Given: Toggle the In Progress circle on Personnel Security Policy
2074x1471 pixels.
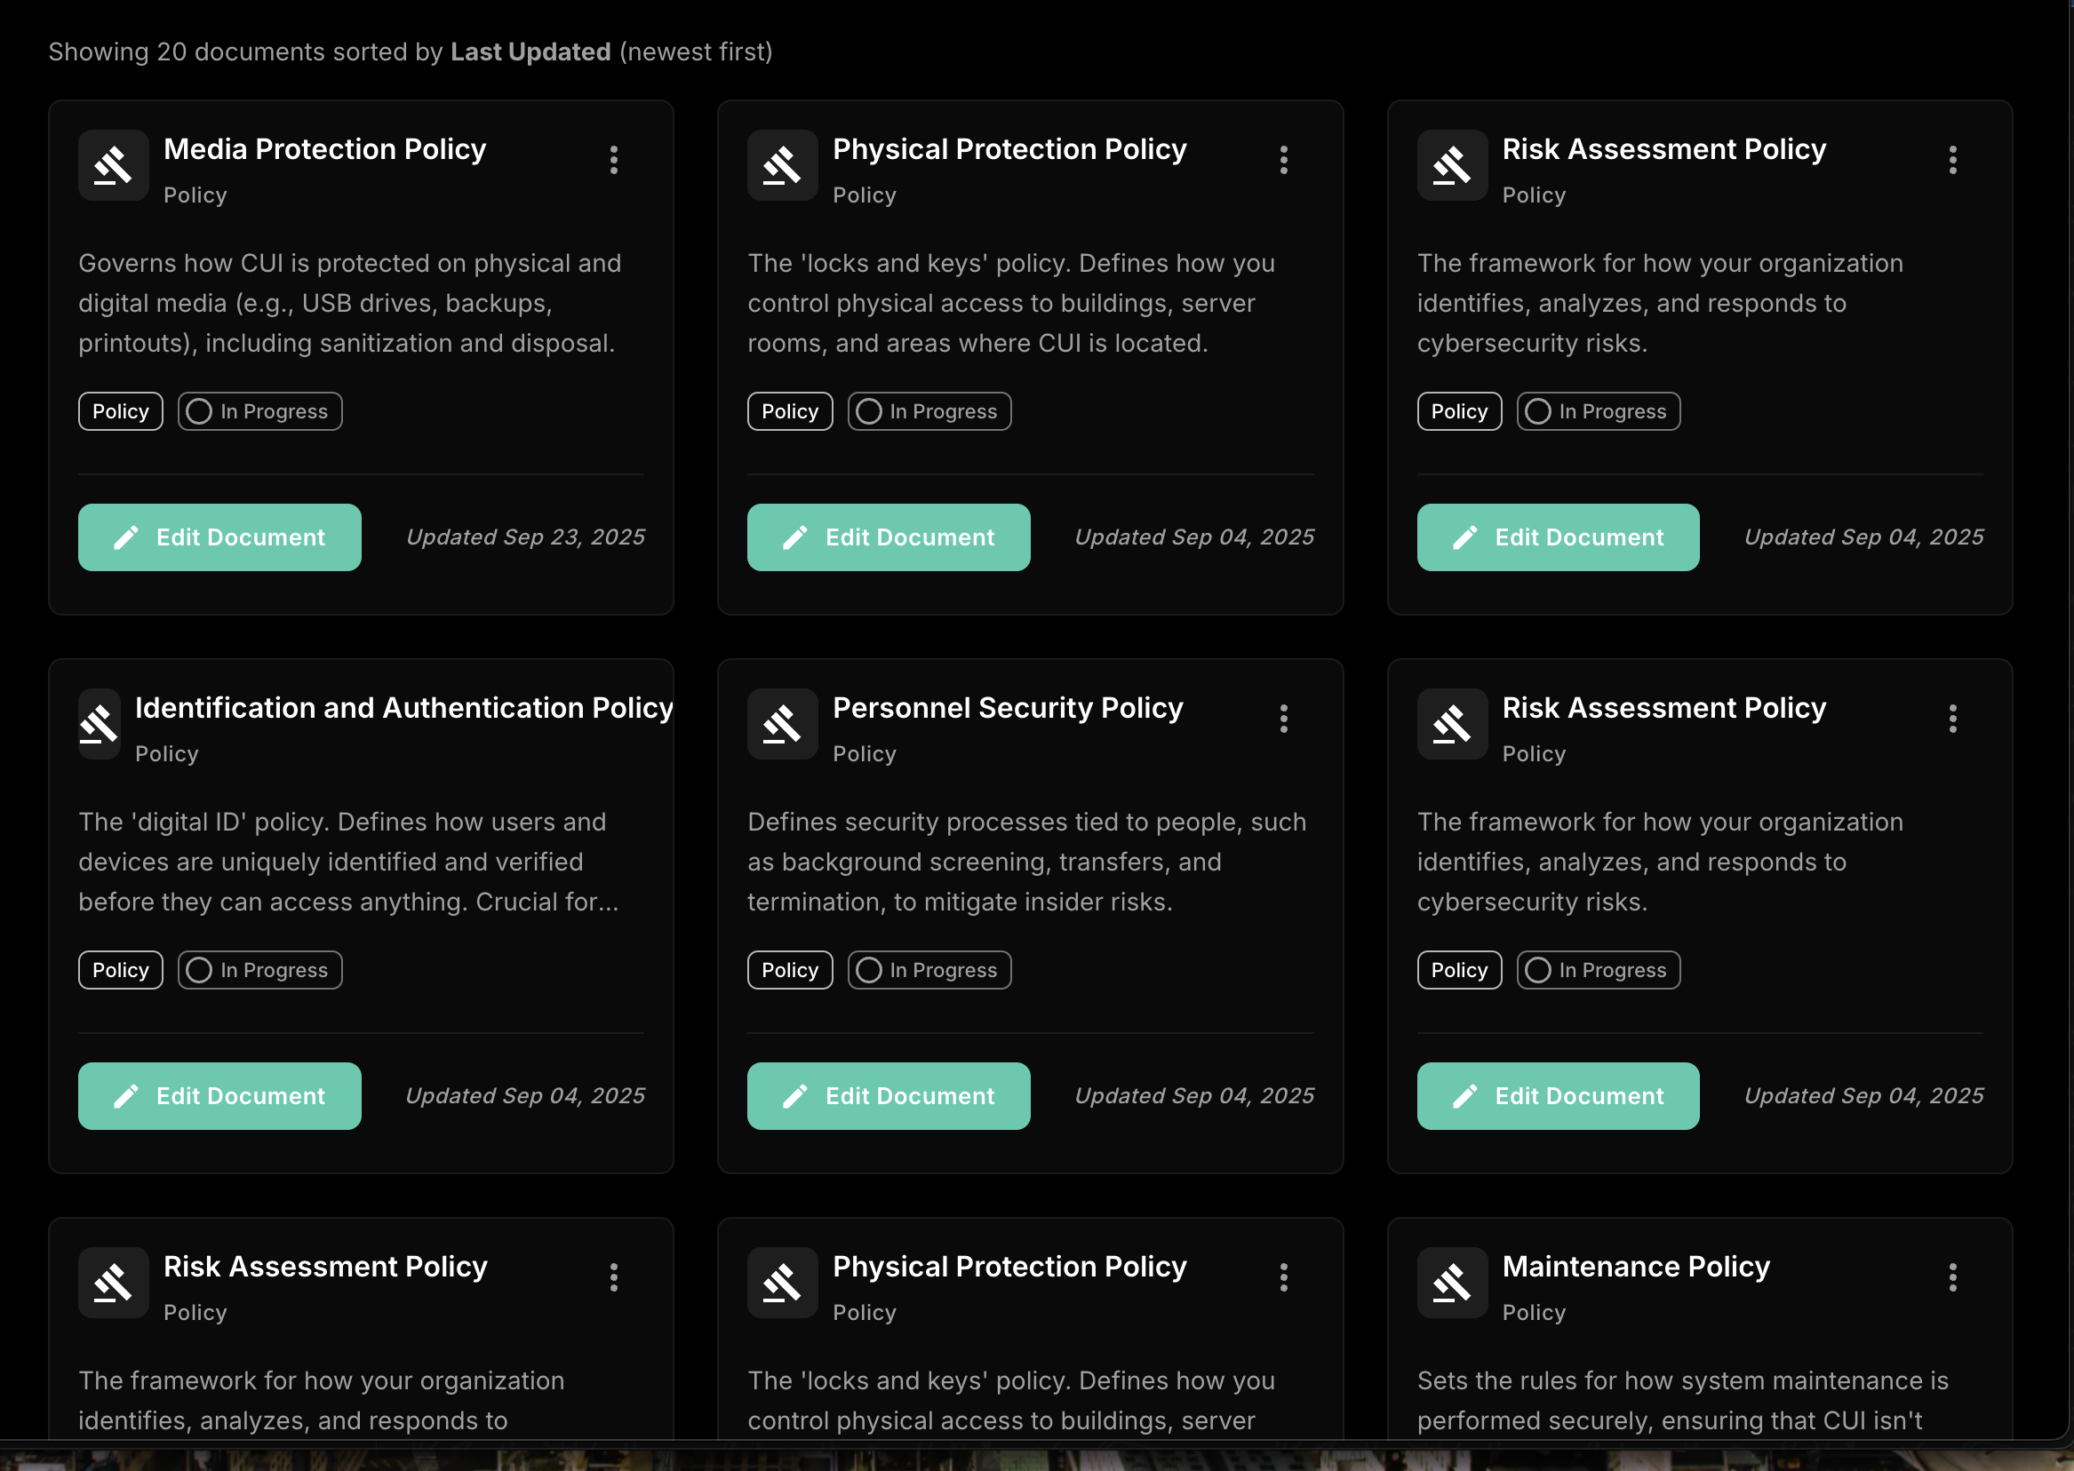Looking at the screenshot, I should 868,970.
